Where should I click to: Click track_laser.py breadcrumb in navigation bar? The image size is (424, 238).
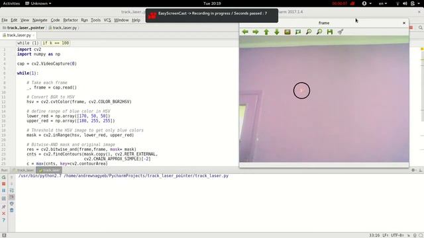click(x=63, y=28)
